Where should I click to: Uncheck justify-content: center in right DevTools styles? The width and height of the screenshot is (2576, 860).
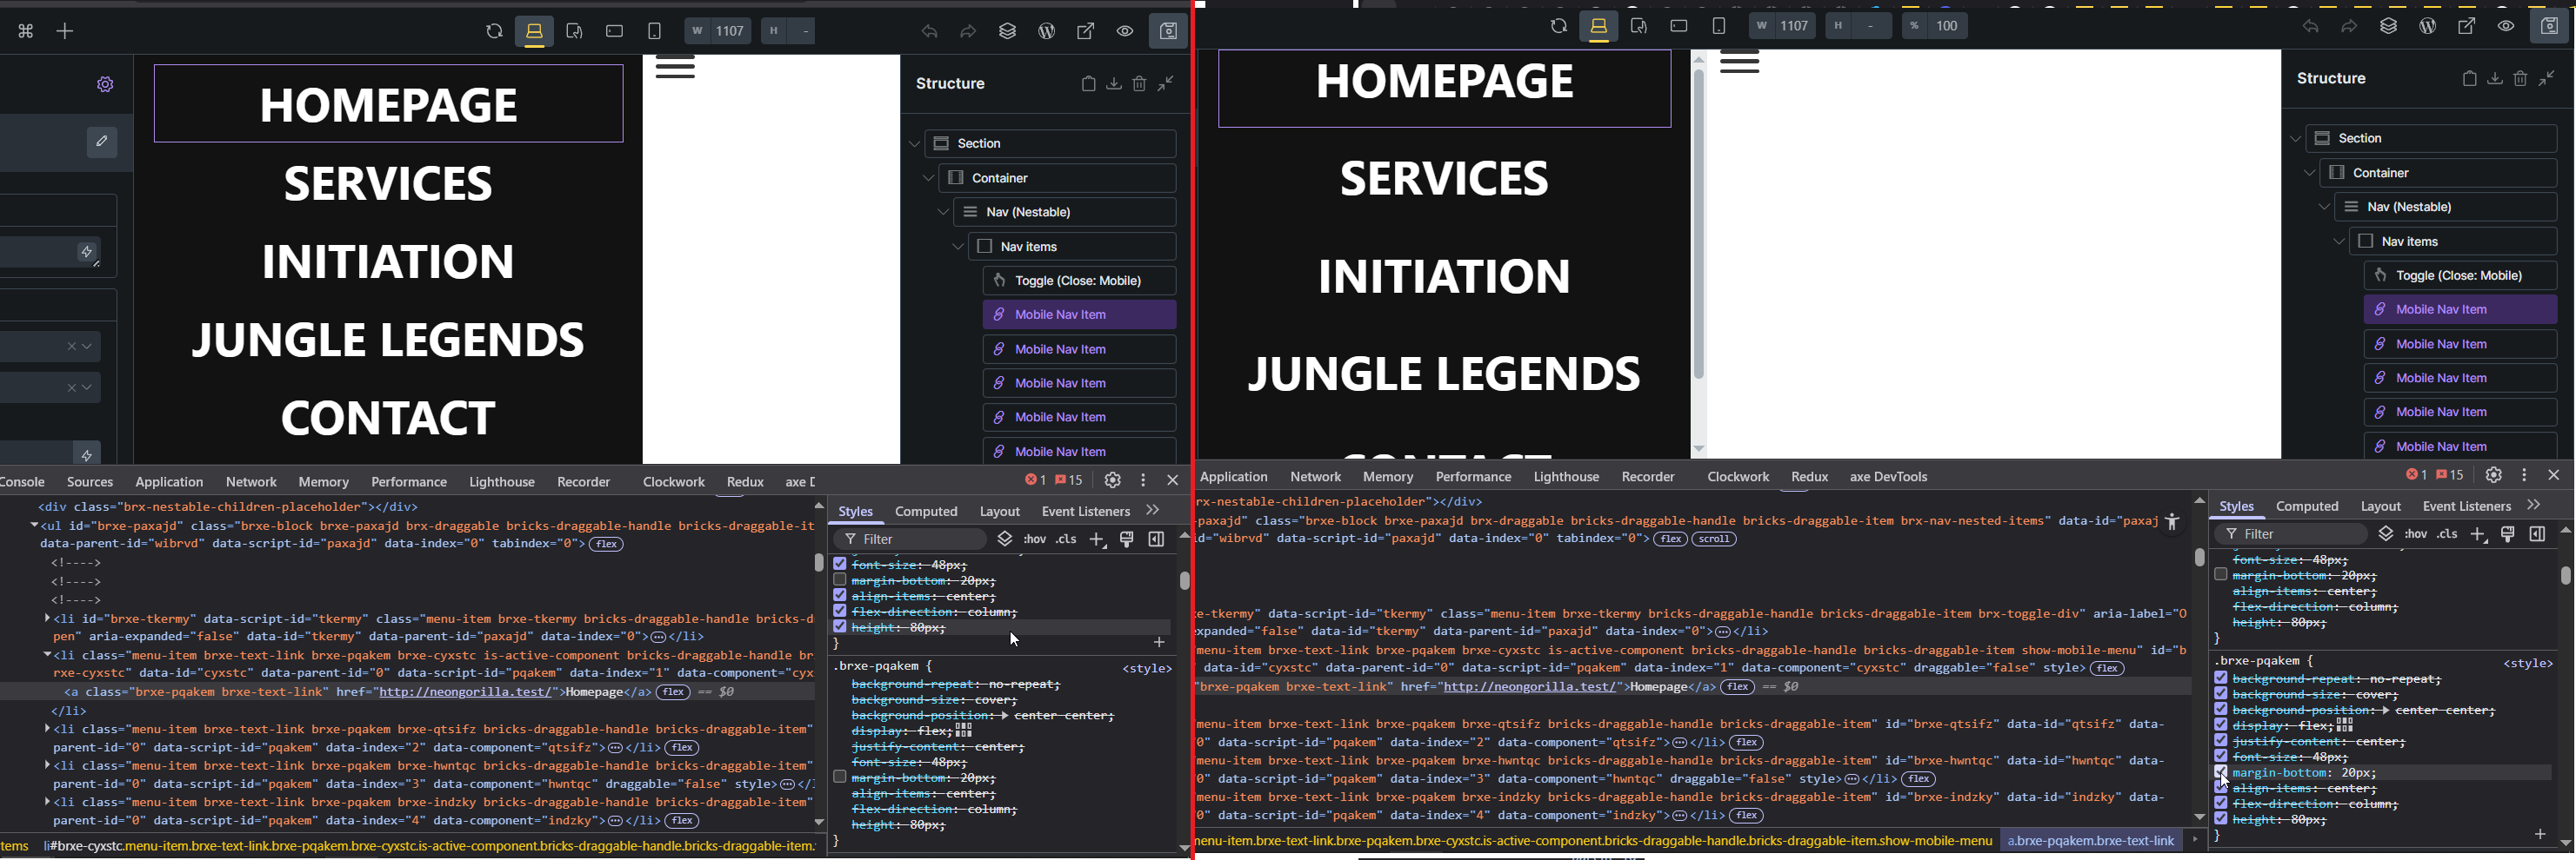(2221, 741)
